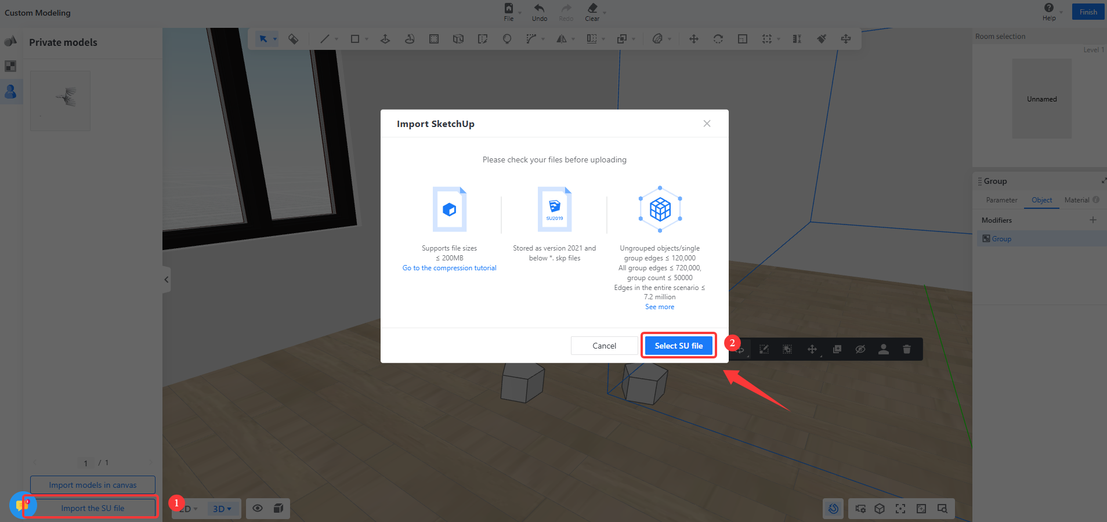Select the scale tool
Viewport: 1107px width, 522px height.
click(743, 39)
